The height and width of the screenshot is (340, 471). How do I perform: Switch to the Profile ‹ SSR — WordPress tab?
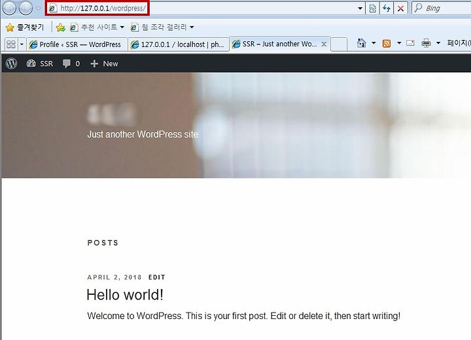click(x=77, y=44)
